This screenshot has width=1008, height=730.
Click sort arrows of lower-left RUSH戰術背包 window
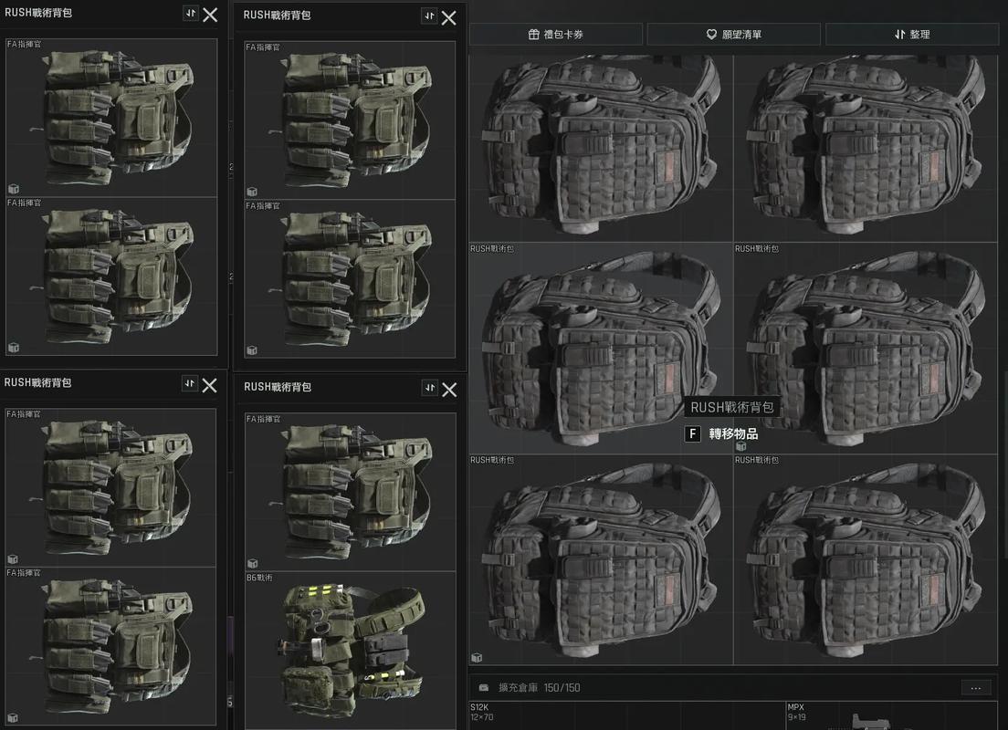tap(190, 383)
